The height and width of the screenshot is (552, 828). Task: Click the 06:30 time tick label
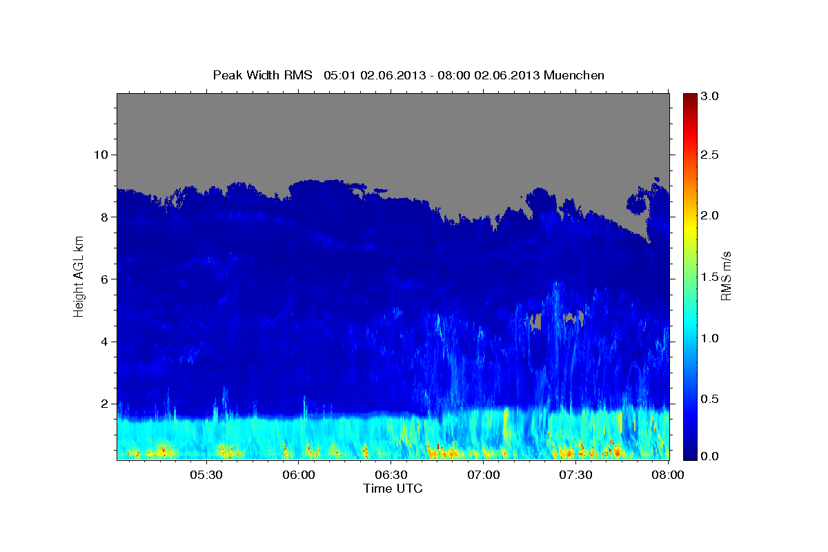pos(391,475)
